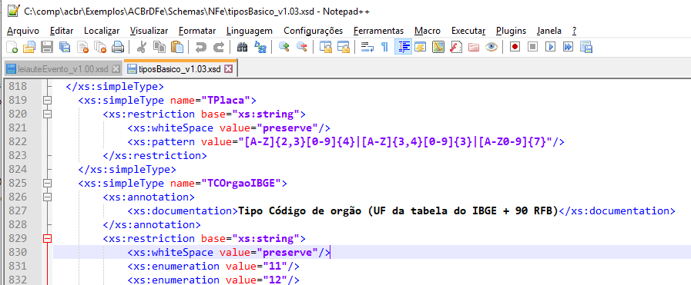Zoom out with the magnifier minus icon
Screen dimensions: 691x285
(x=301, y=47)
